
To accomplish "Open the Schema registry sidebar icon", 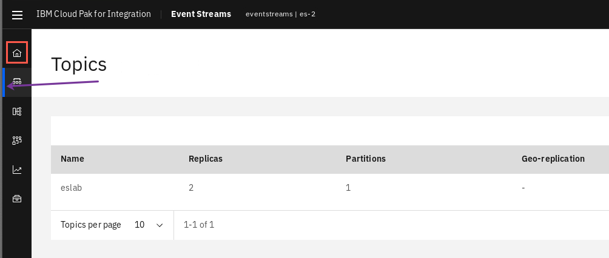I will [x=17, y=111].
